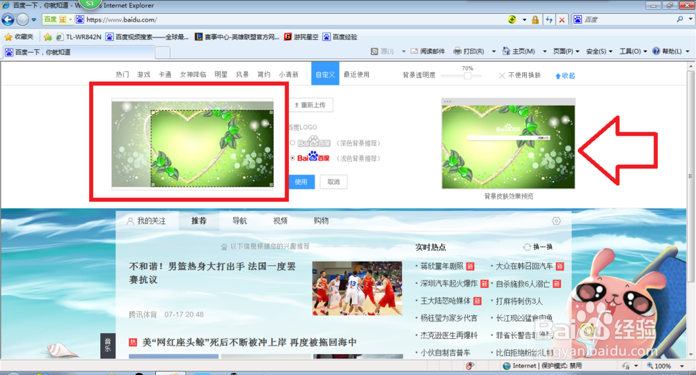This screenshot has height=375, width=696.
Task: Select the white Baidu logo radio option
Action: 292,143
